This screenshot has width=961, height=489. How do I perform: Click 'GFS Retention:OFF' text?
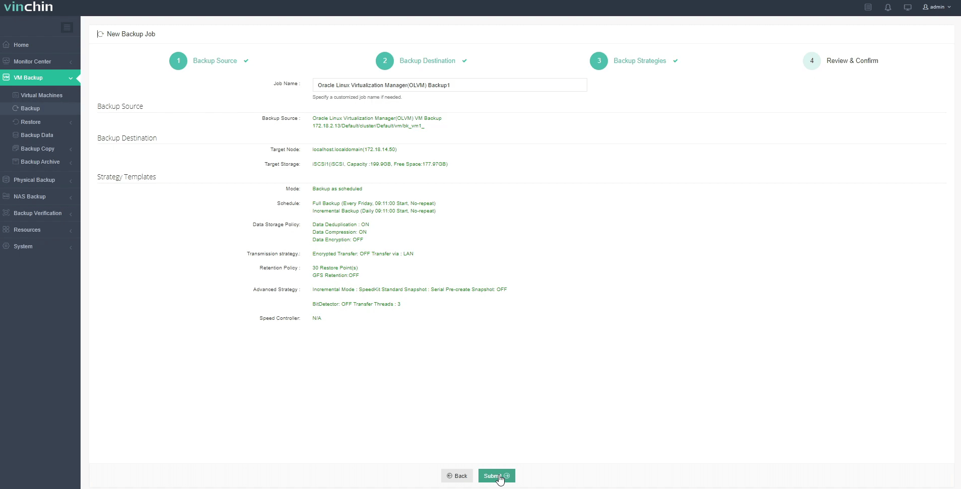pyautogui.click(x=335, y=275)
